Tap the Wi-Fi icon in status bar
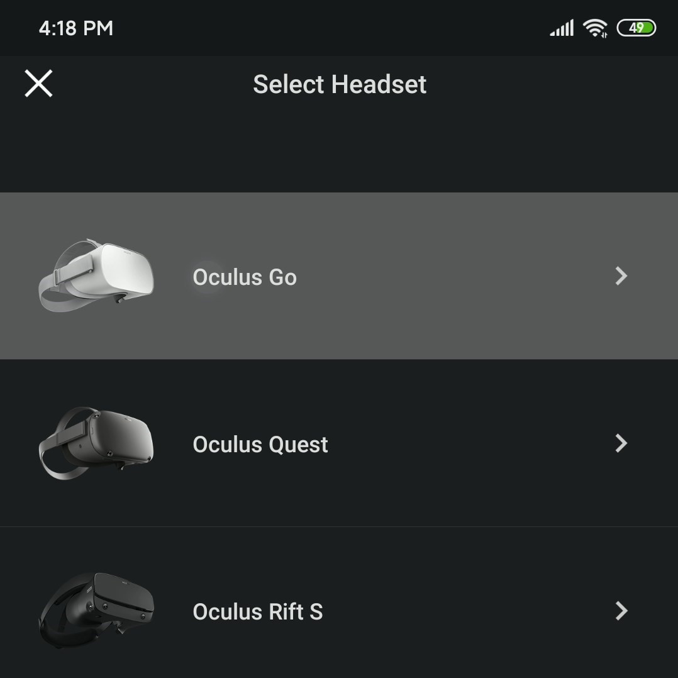Screen dimensions: 678x678 coord(594,28)
